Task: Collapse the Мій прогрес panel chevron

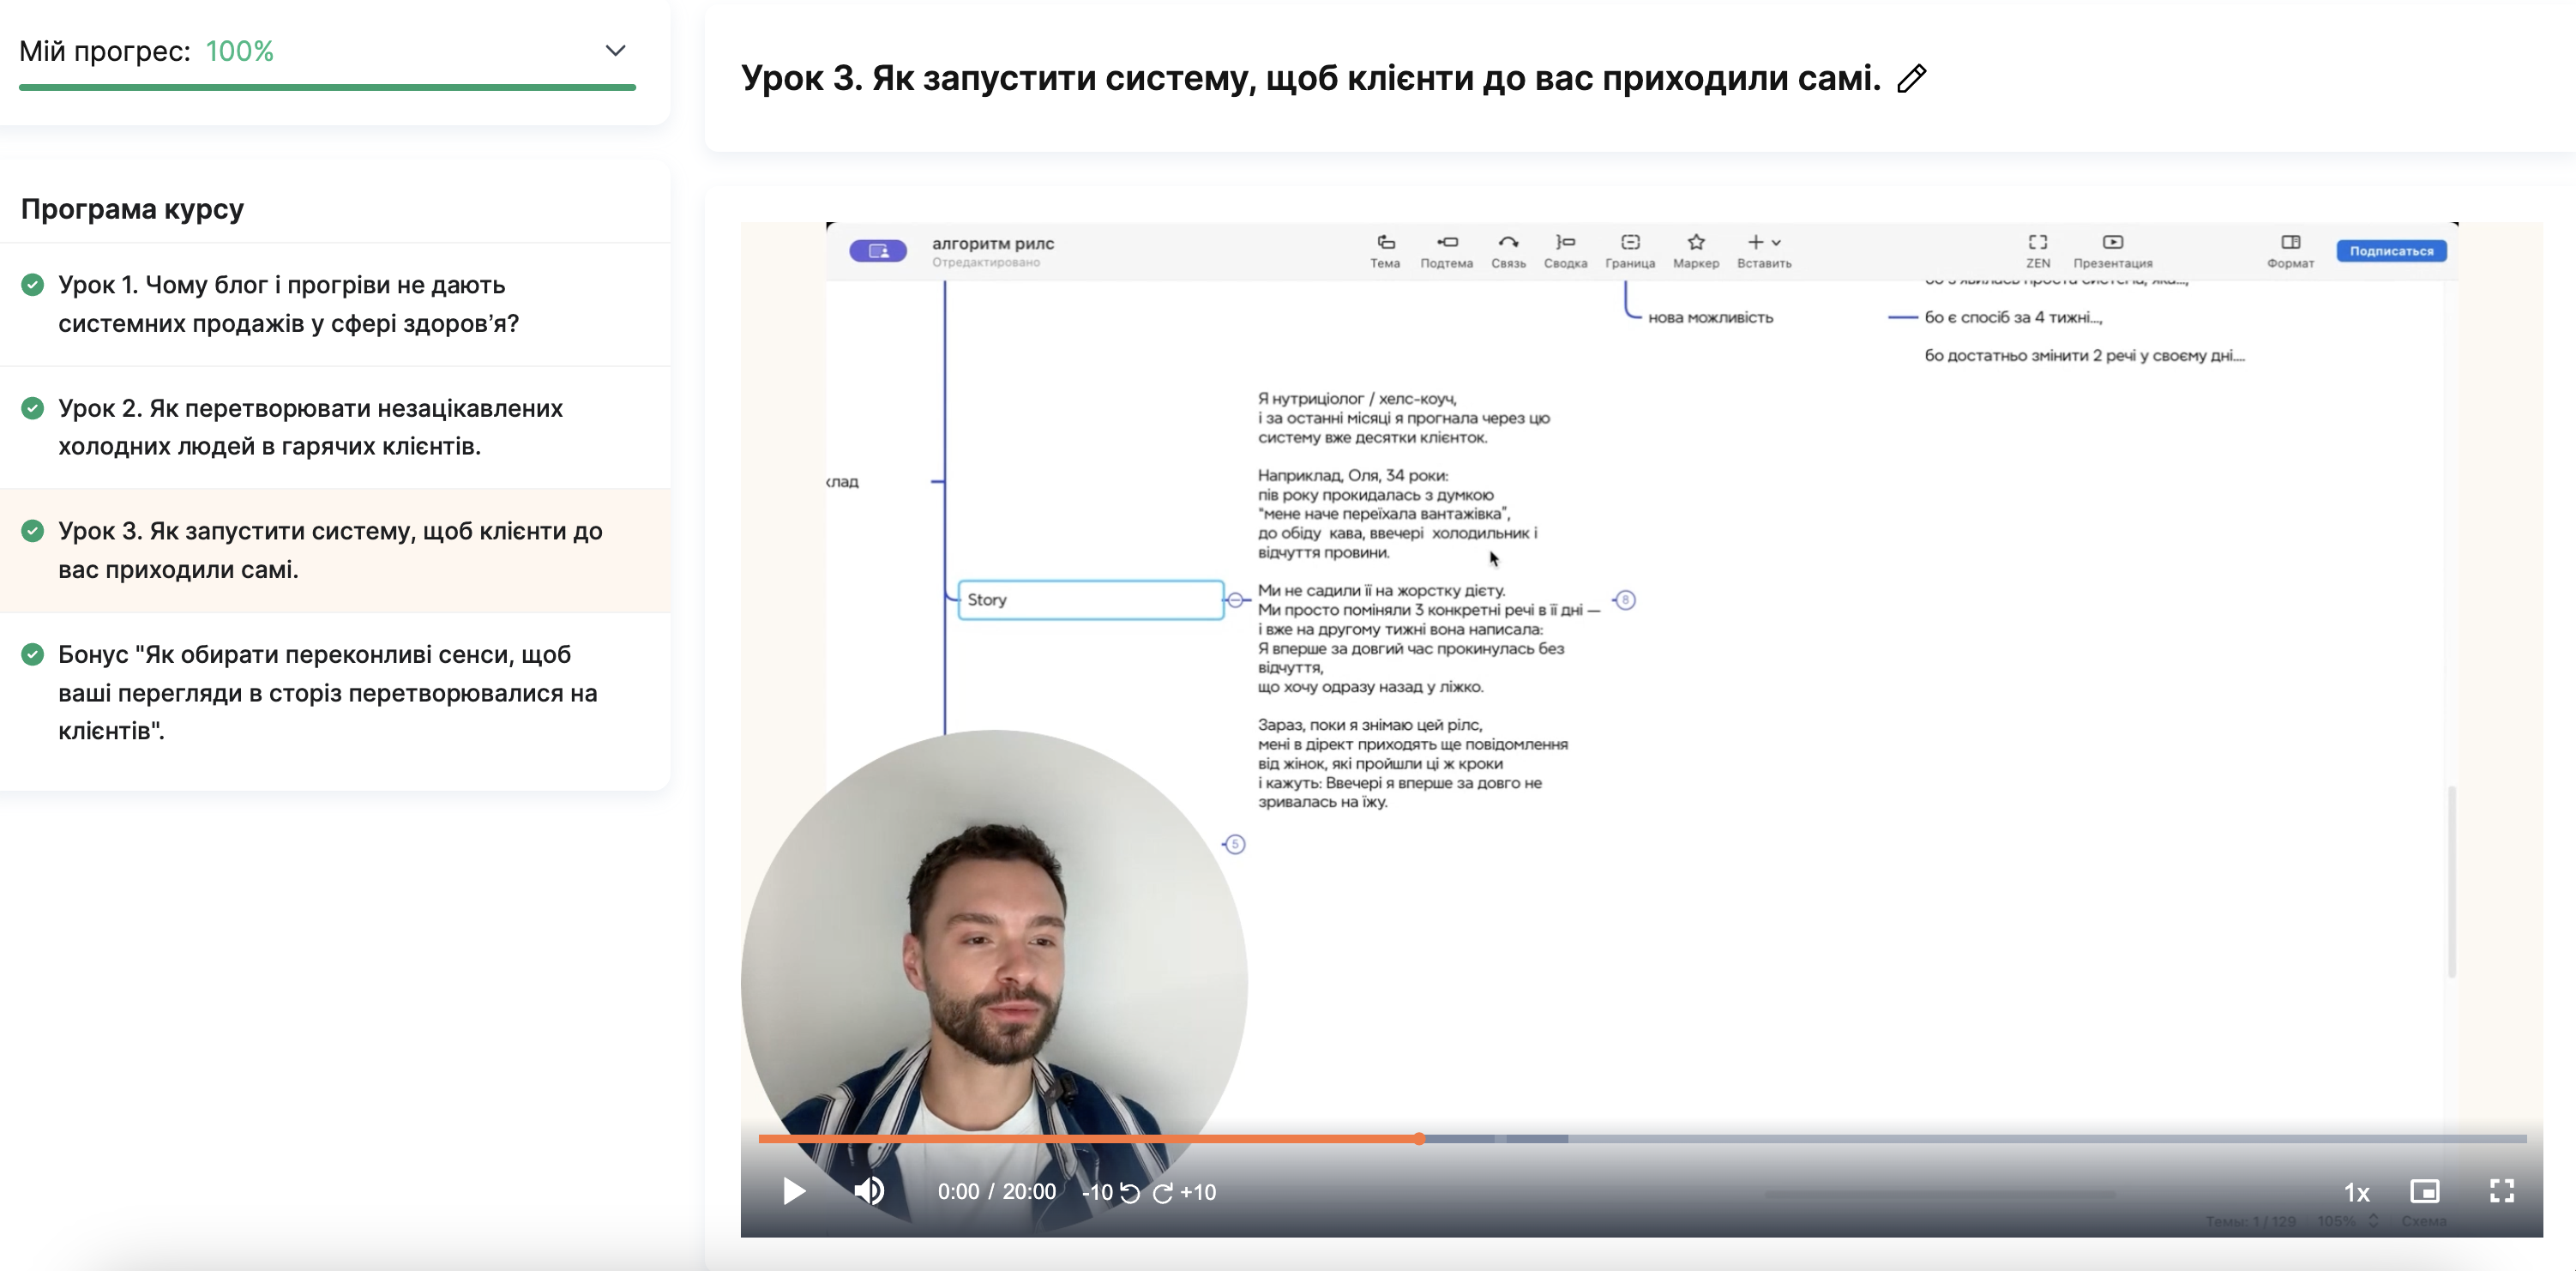Action: click(615, 50)
